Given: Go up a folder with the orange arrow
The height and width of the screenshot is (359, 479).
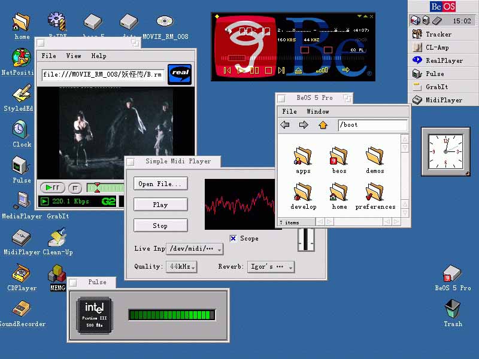Looking at the screenshot, I should pyautogui.click(x=323, y=124).
